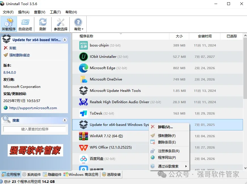
Task: Click the scrollbar up arrow
Action: coord(245,35)
